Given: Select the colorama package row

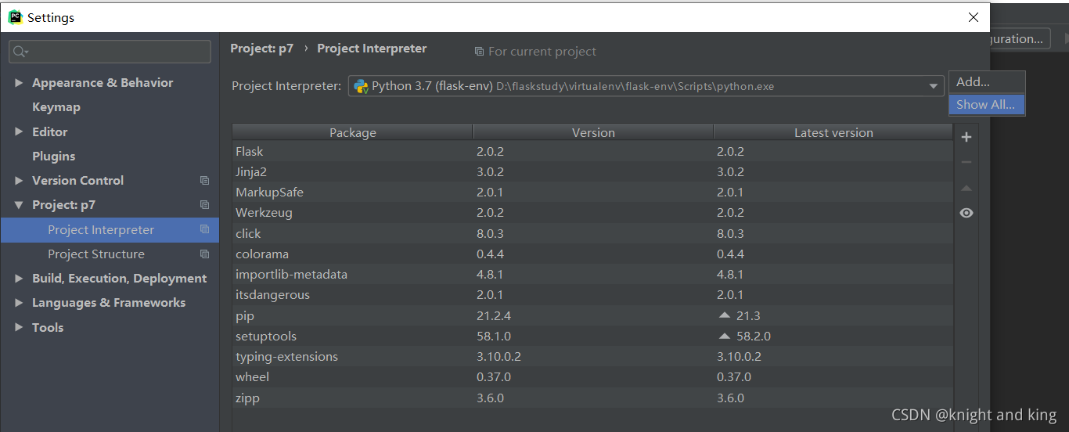Looking at the screenshot, I should [x=592, y=254].
